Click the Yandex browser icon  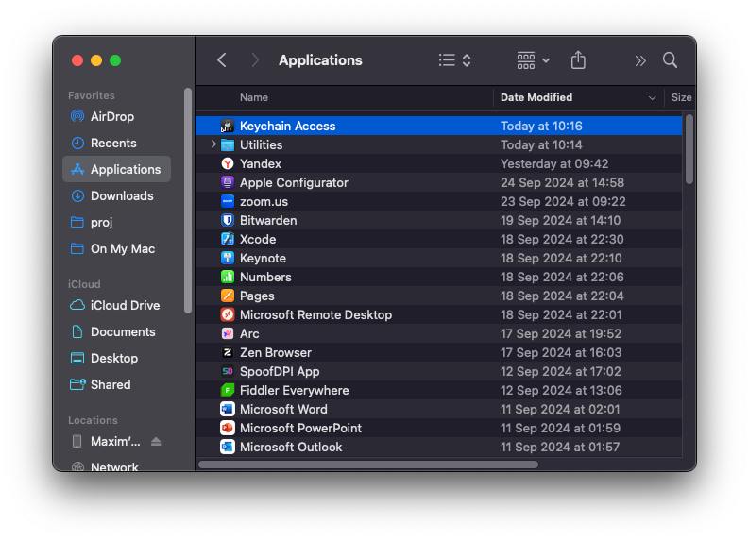[228, 163]
